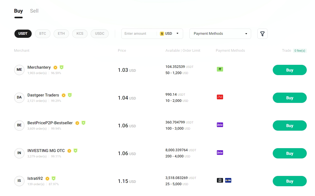
Task: Click Merchantery's green shield badge
Action: coord(61,67)
